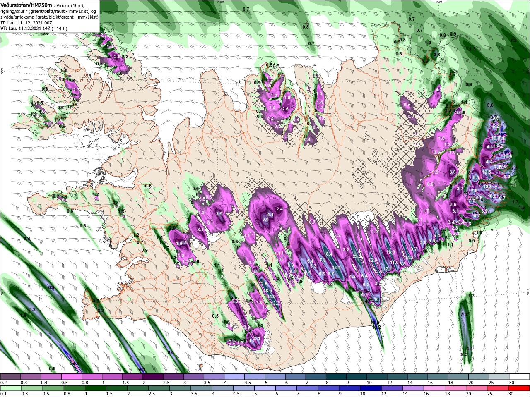530x397 pixels.
Task: Click the 14.9 precipitation value on the map
Action: [271, 297]
